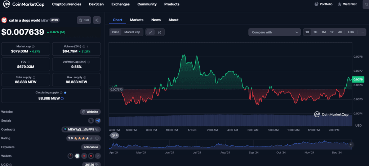
Task: Select the Chart tab
Action: [x=117, y=20]
